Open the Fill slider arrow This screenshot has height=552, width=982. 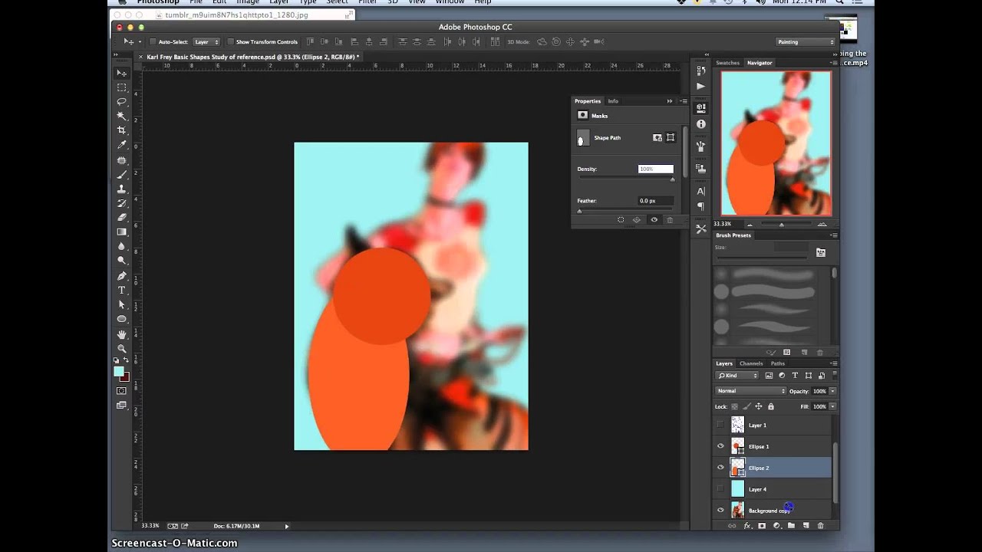(832, 406)
